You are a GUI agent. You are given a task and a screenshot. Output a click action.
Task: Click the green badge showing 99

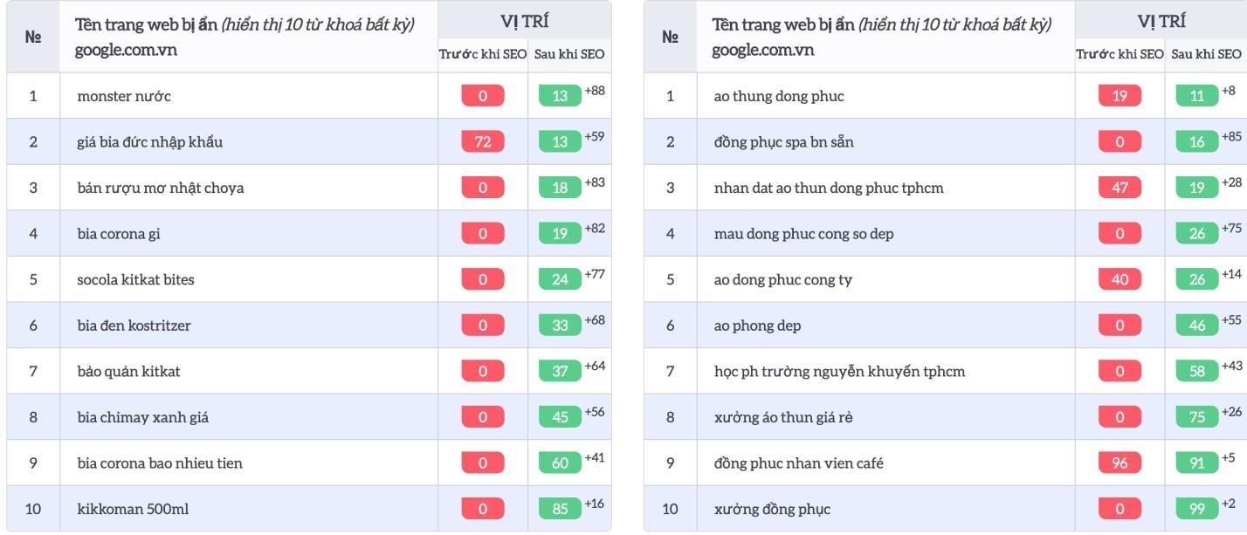tap(1197, 509)
